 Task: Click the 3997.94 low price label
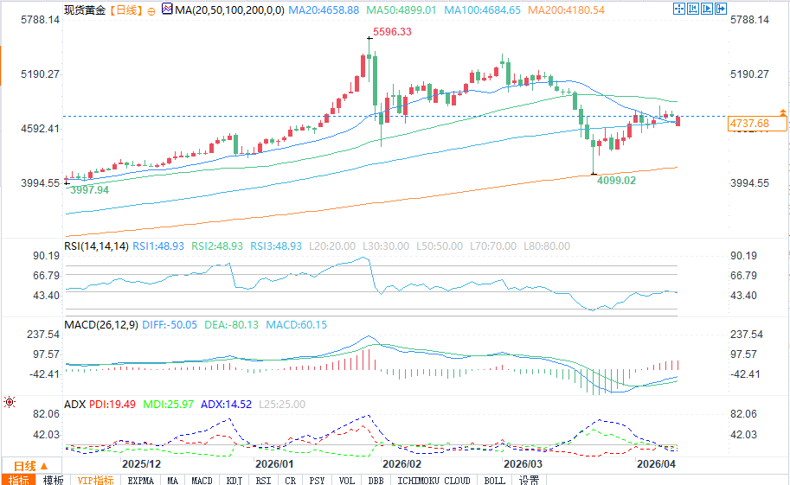tap(89, 190)
